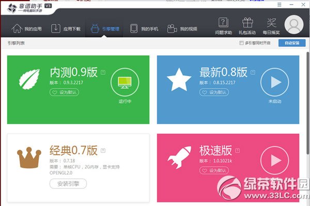The image size is (310, 206).
Task: Open the 礼包活动 gift icon
Action: pyautogui.click(x=247, y=26)
